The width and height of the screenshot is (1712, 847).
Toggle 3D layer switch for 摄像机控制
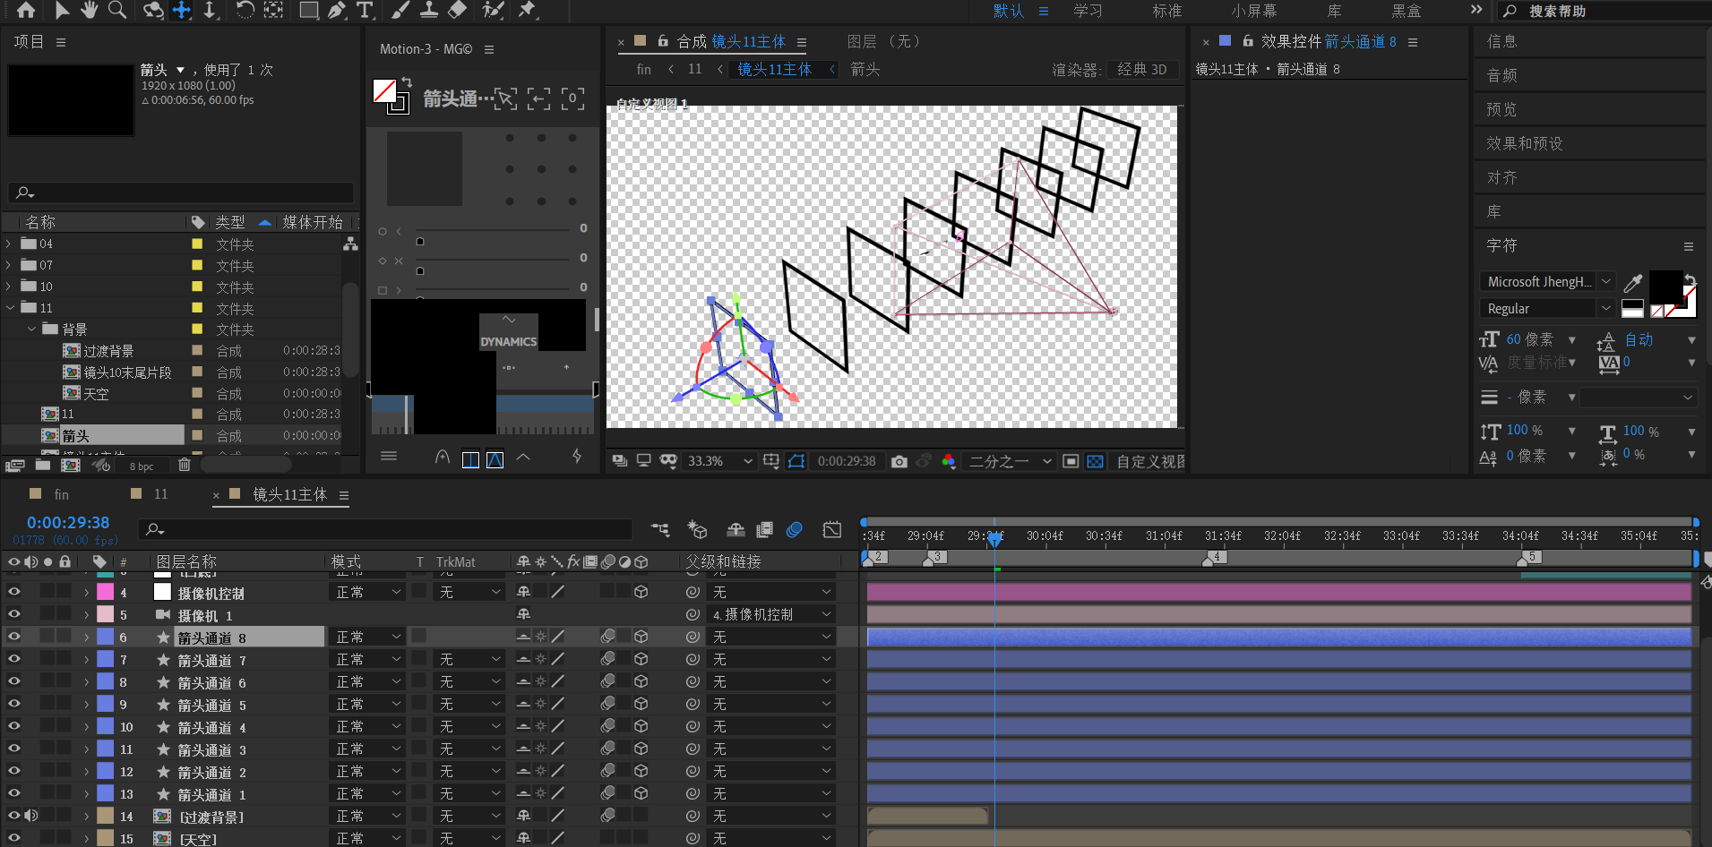click(x=641, y=592)
